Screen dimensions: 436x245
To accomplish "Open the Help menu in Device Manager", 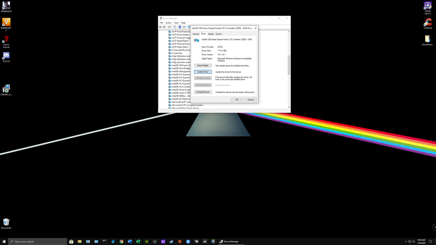I will coord(183,23).
